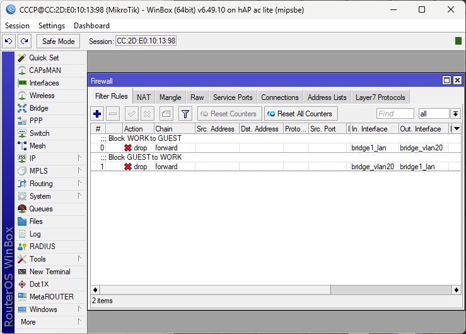Sort by Chain column header
The width and height of the screenshot is (466, 334).
(175, 129)
